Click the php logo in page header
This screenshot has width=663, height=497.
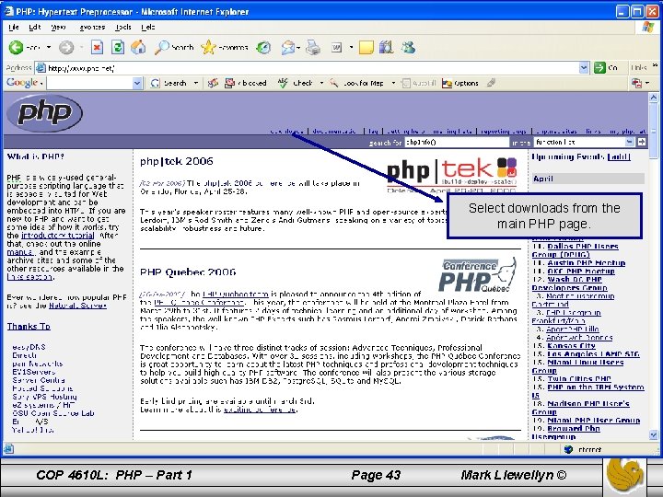[x=44, y=113]
